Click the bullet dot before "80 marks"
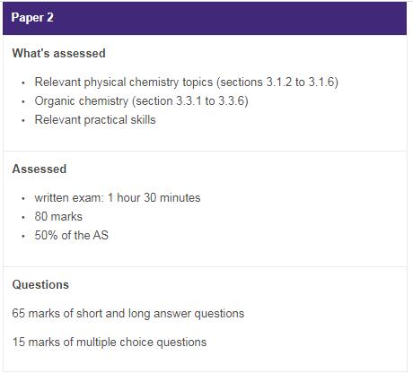This screenshot has width=413, height=373. pos(23,217)
